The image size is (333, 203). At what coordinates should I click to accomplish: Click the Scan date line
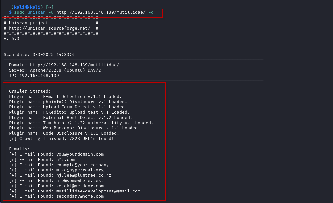(x=39, y=55)
